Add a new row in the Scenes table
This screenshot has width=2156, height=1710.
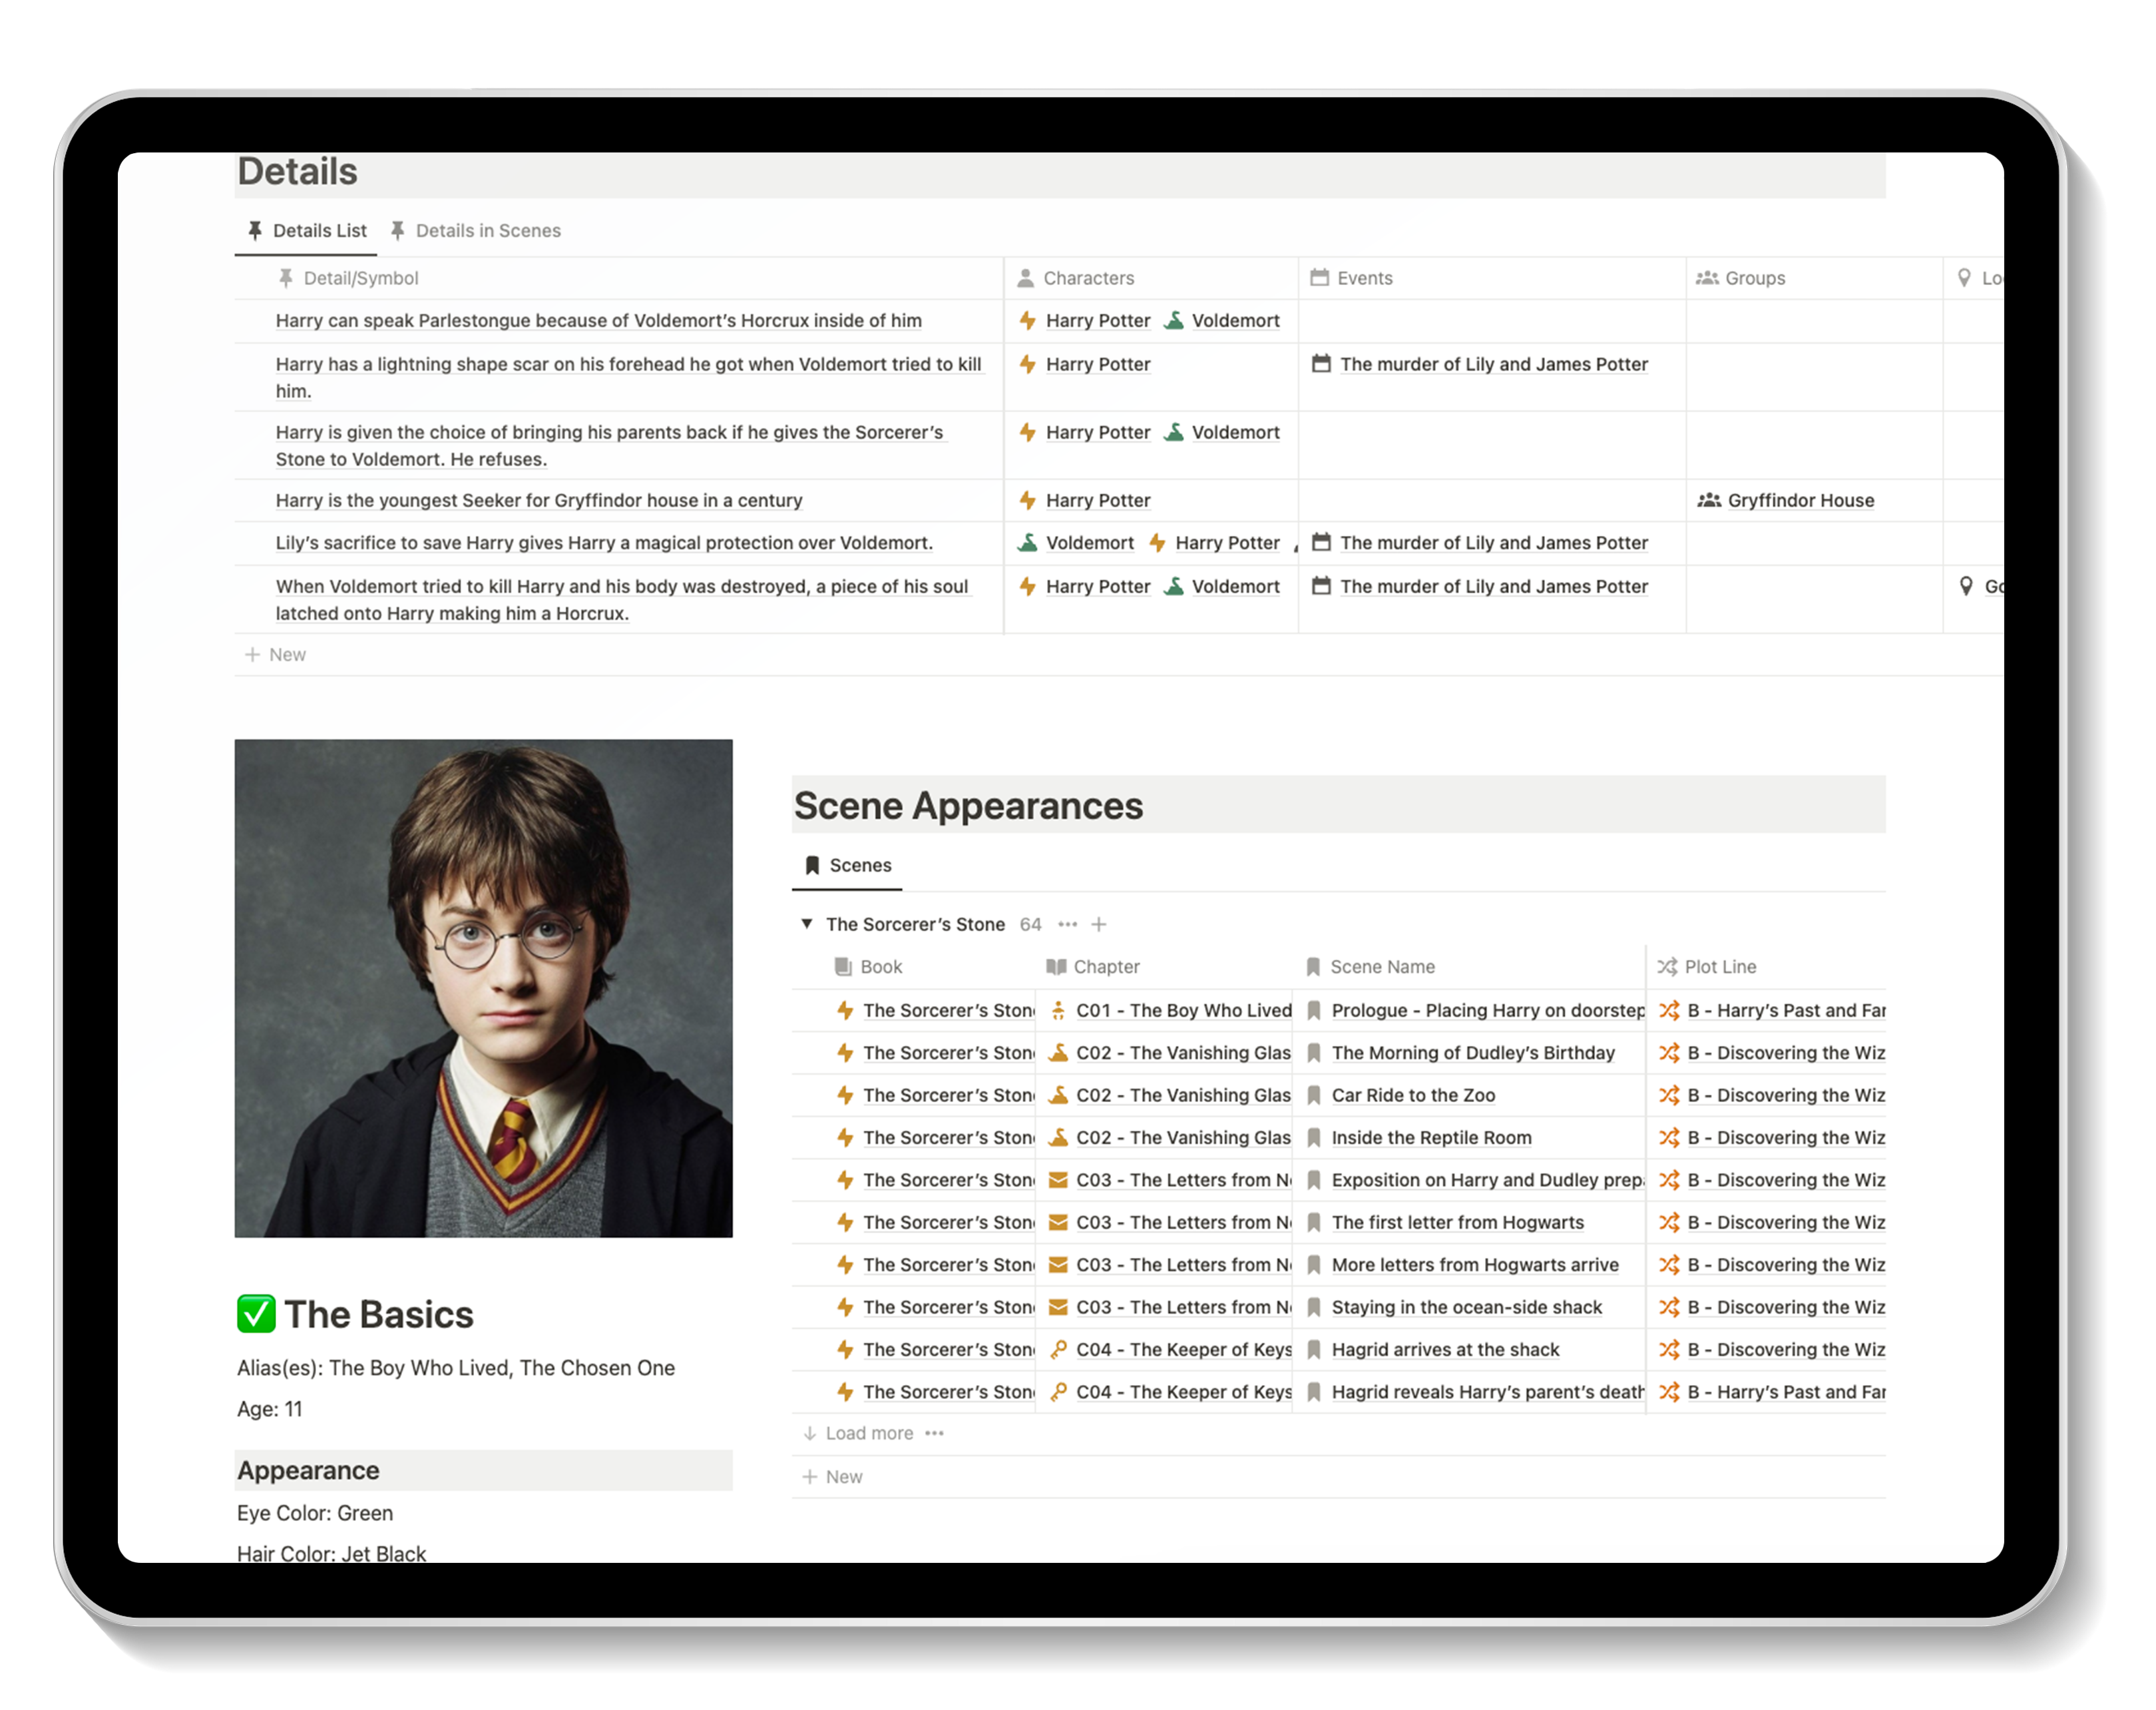832,1476
